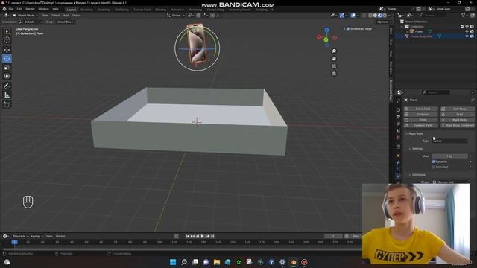
Task: Select the Scale tool
Action: [x=7, y=68]
